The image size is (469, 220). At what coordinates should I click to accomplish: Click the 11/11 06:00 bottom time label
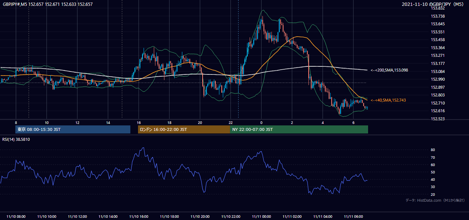pyautogui.click(x=353, y=217)
